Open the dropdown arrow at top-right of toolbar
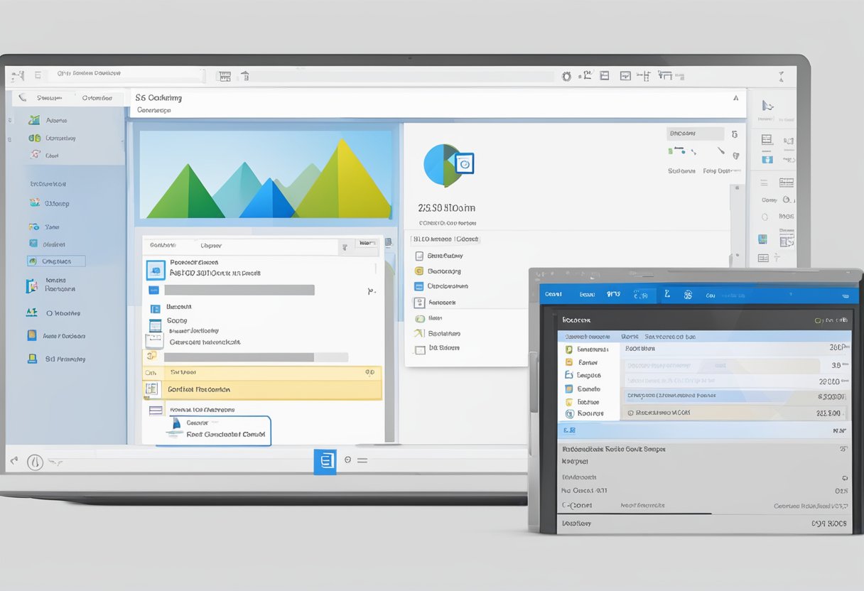 click(782, 76)
